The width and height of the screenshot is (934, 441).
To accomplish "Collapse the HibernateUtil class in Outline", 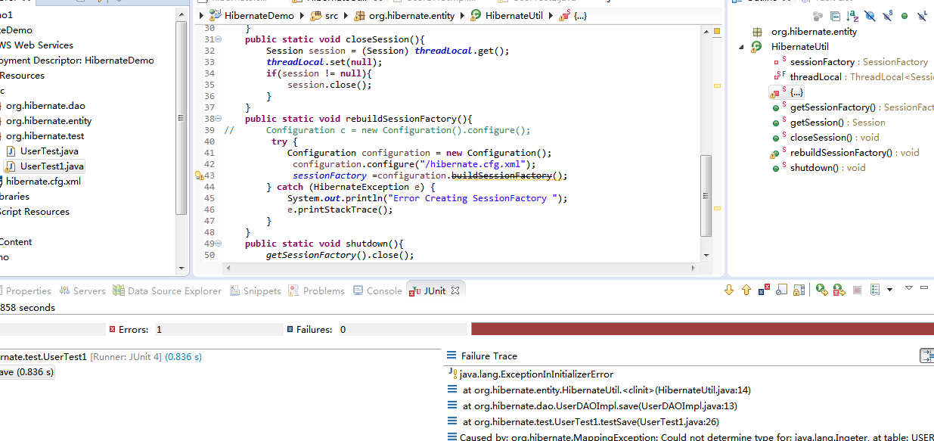I will (x=742, y=47).
